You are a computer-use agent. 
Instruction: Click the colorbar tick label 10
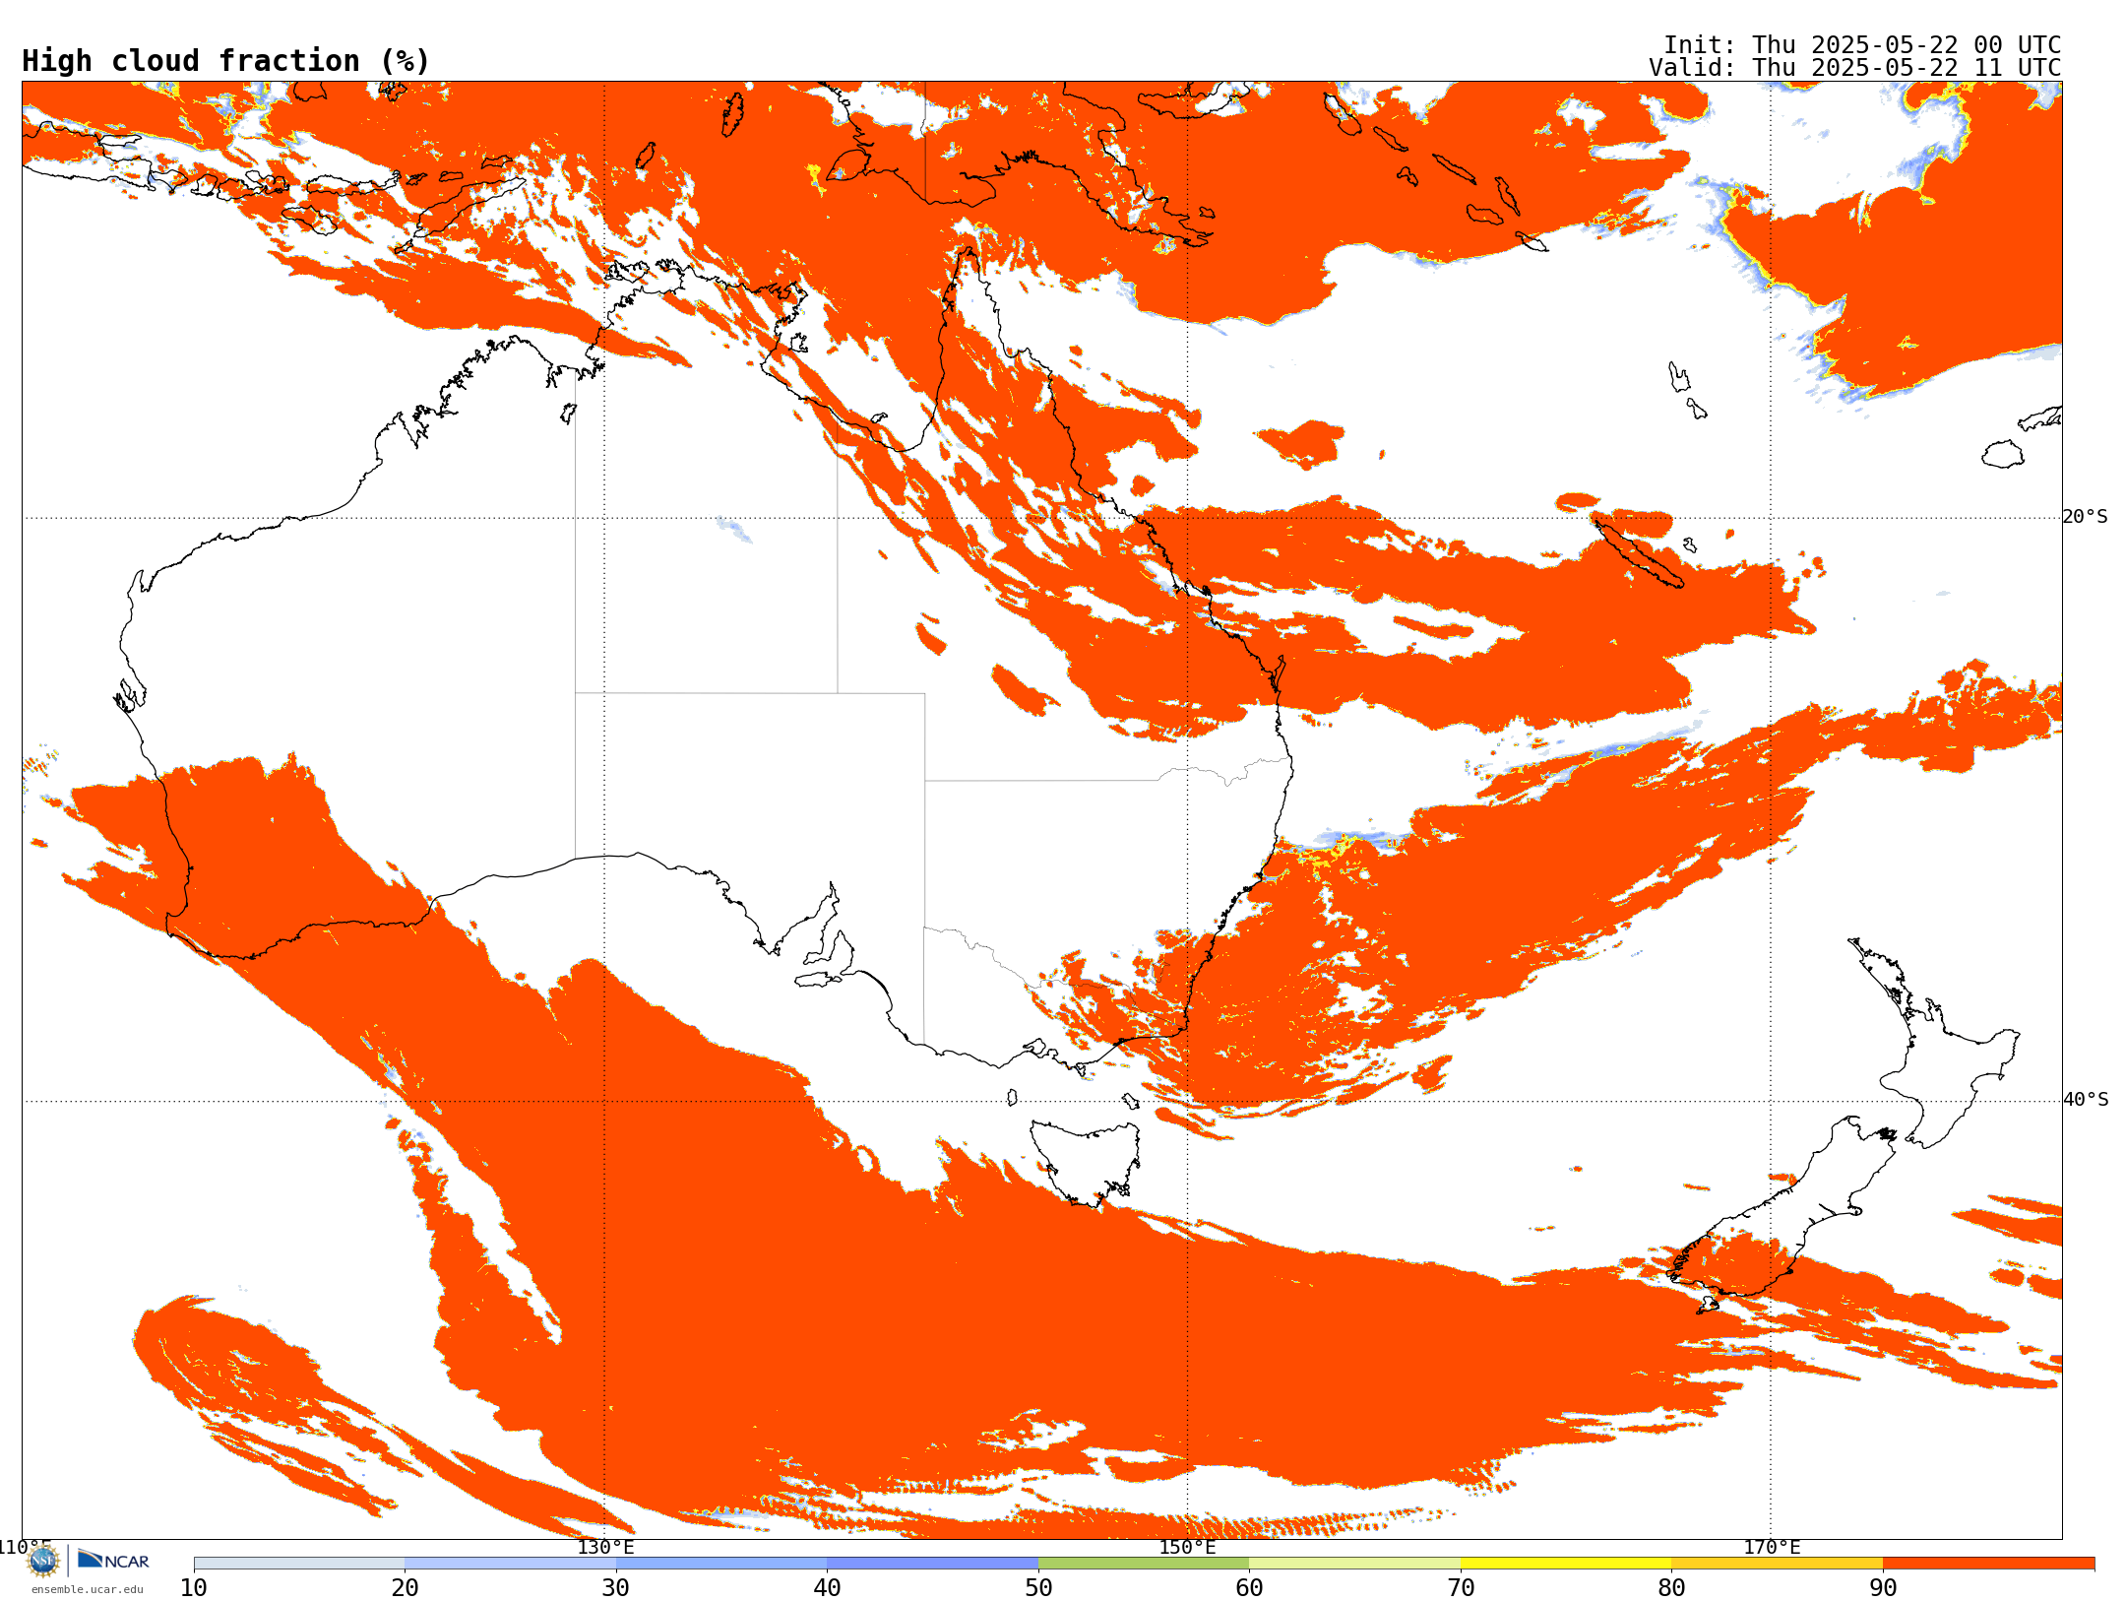coord(194,1588)
